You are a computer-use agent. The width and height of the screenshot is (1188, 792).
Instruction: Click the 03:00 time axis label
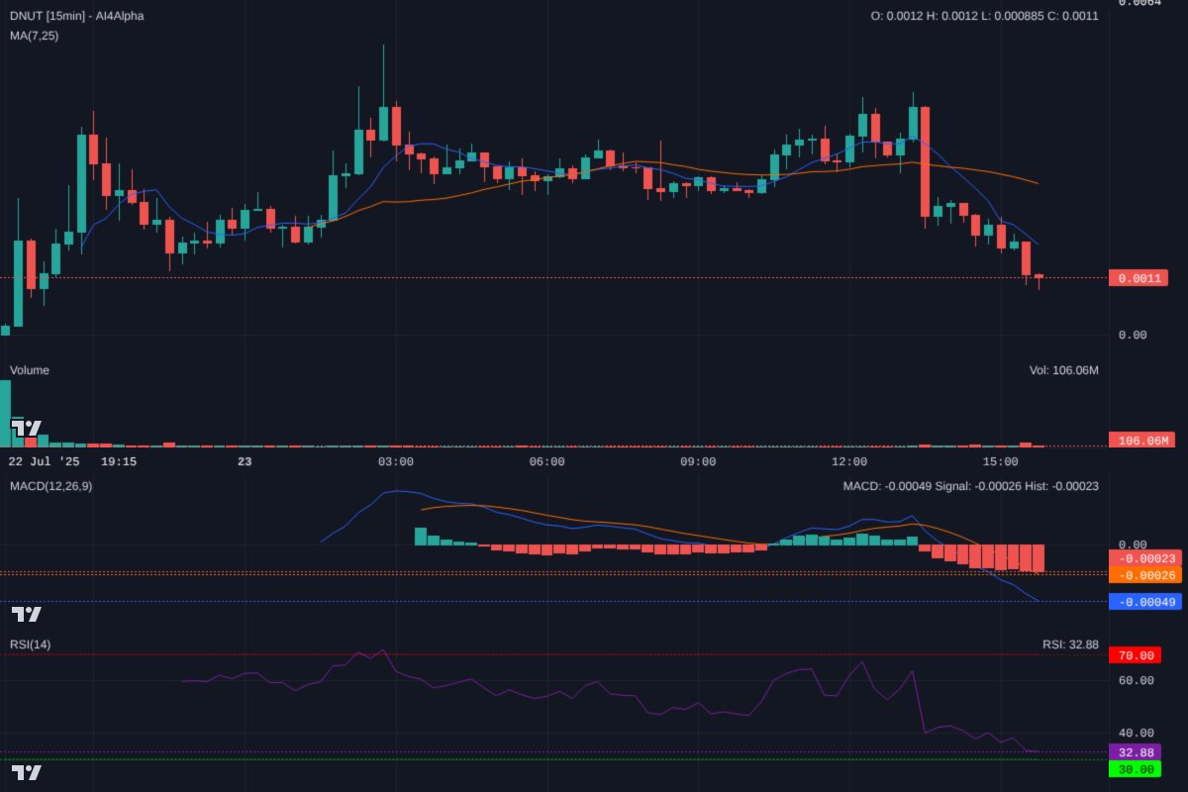click(x=396, y=461)
